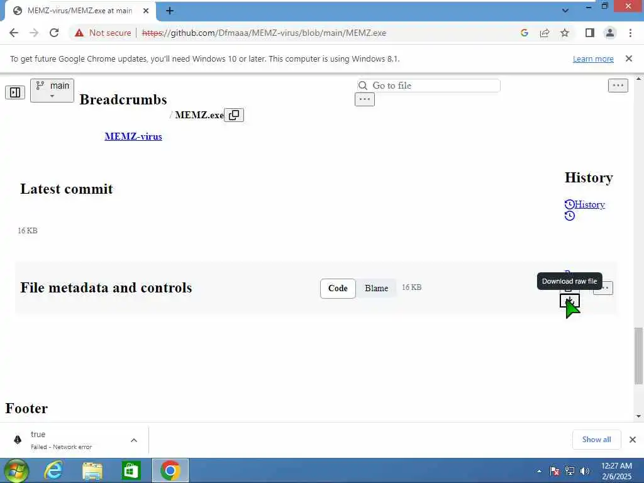Open the top-right more options button
This screenshot has width=644, height=483.
point(618,86)
